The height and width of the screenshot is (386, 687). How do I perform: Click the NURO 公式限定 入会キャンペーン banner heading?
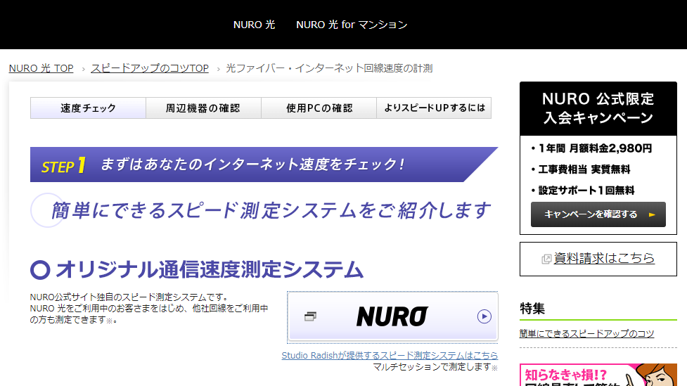(x=598, y=108)
